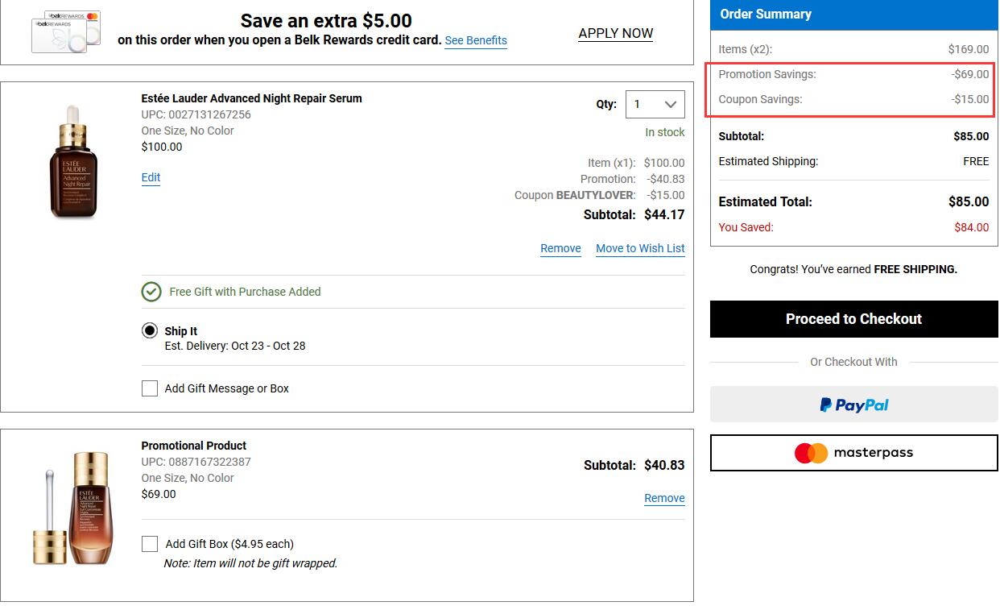Screen dimensions: 1000x610
Task: Click the Estée Lauder Advanced Night Repair Serum title
Action: (252, 98)
